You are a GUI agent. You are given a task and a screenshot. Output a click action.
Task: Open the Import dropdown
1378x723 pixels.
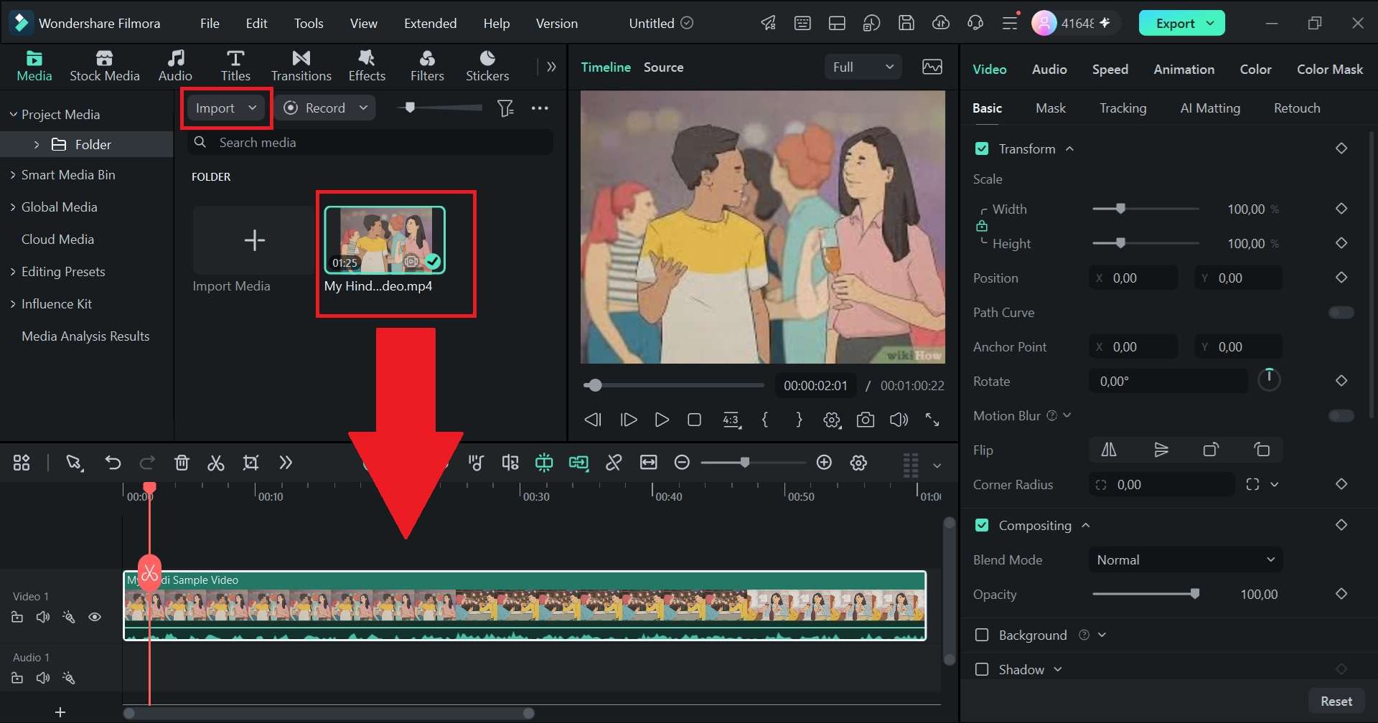(x=226, y=108)
